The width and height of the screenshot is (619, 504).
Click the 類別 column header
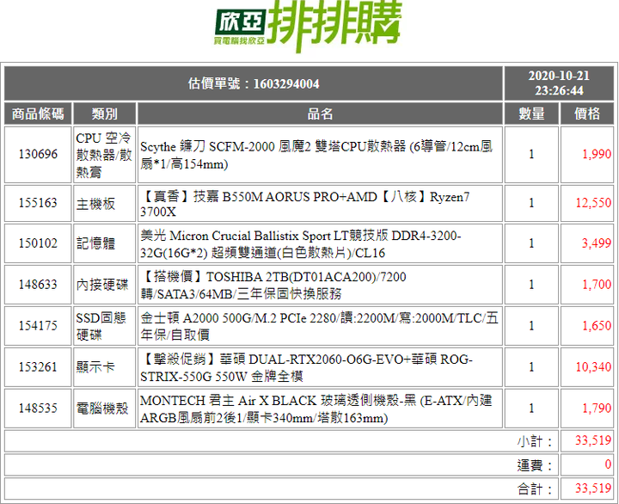coord(104,114)
